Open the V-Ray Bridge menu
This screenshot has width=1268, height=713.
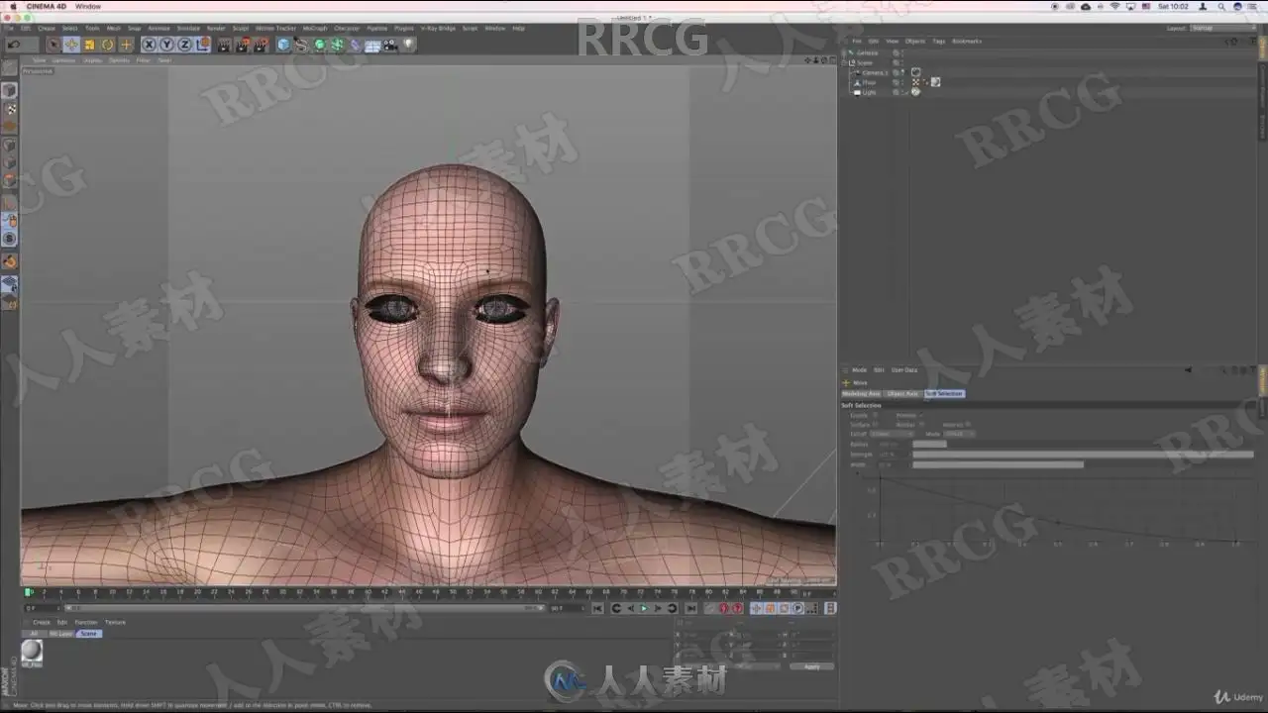click(438, 28)
